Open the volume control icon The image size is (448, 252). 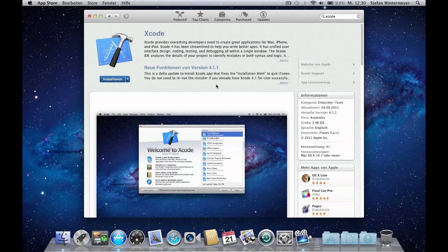pos(321,3)
